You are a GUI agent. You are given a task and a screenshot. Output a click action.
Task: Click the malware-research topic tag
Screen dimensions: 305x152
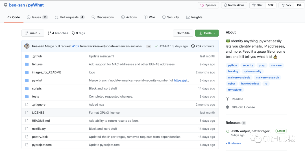[x=267, y=77]
